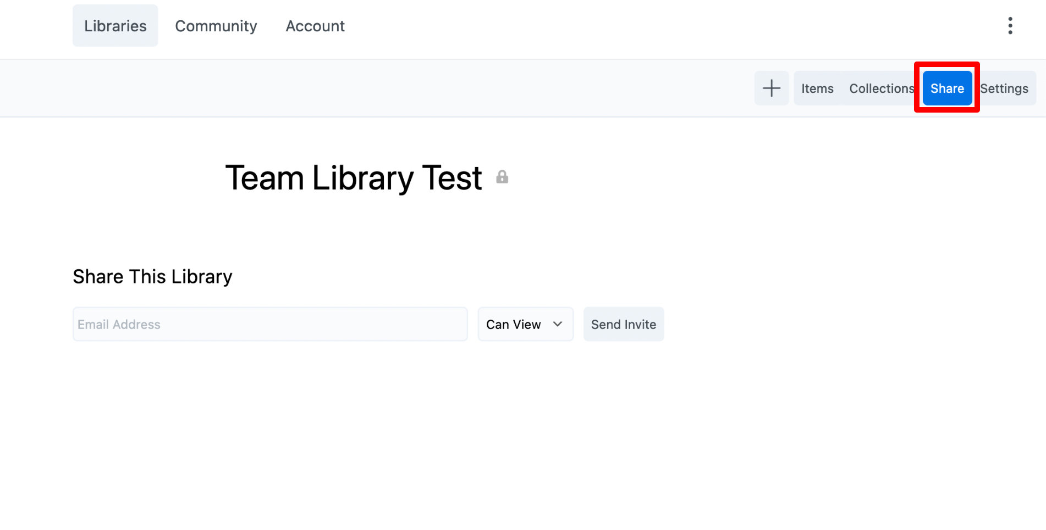
Task: Switch to the Items tab
Action: coord(817,88)
